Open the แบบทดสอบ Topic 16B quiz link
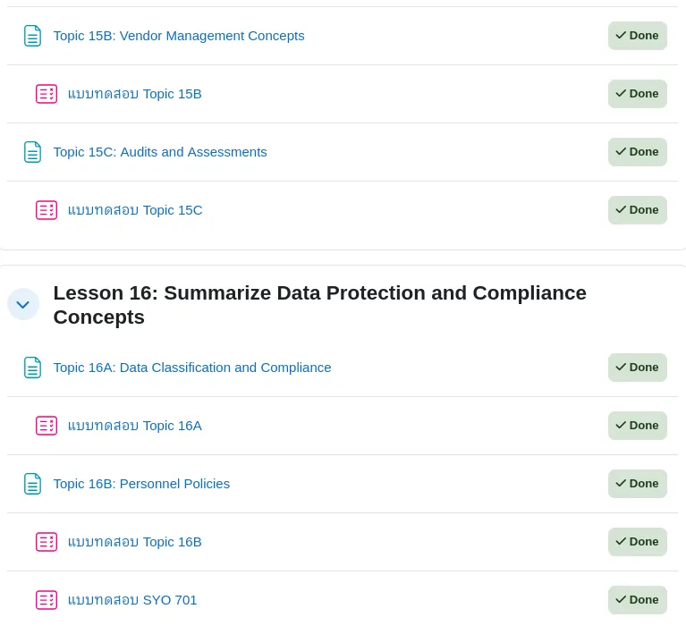Image resolution: width=686 pixels, height=626 pixels. 135,542
